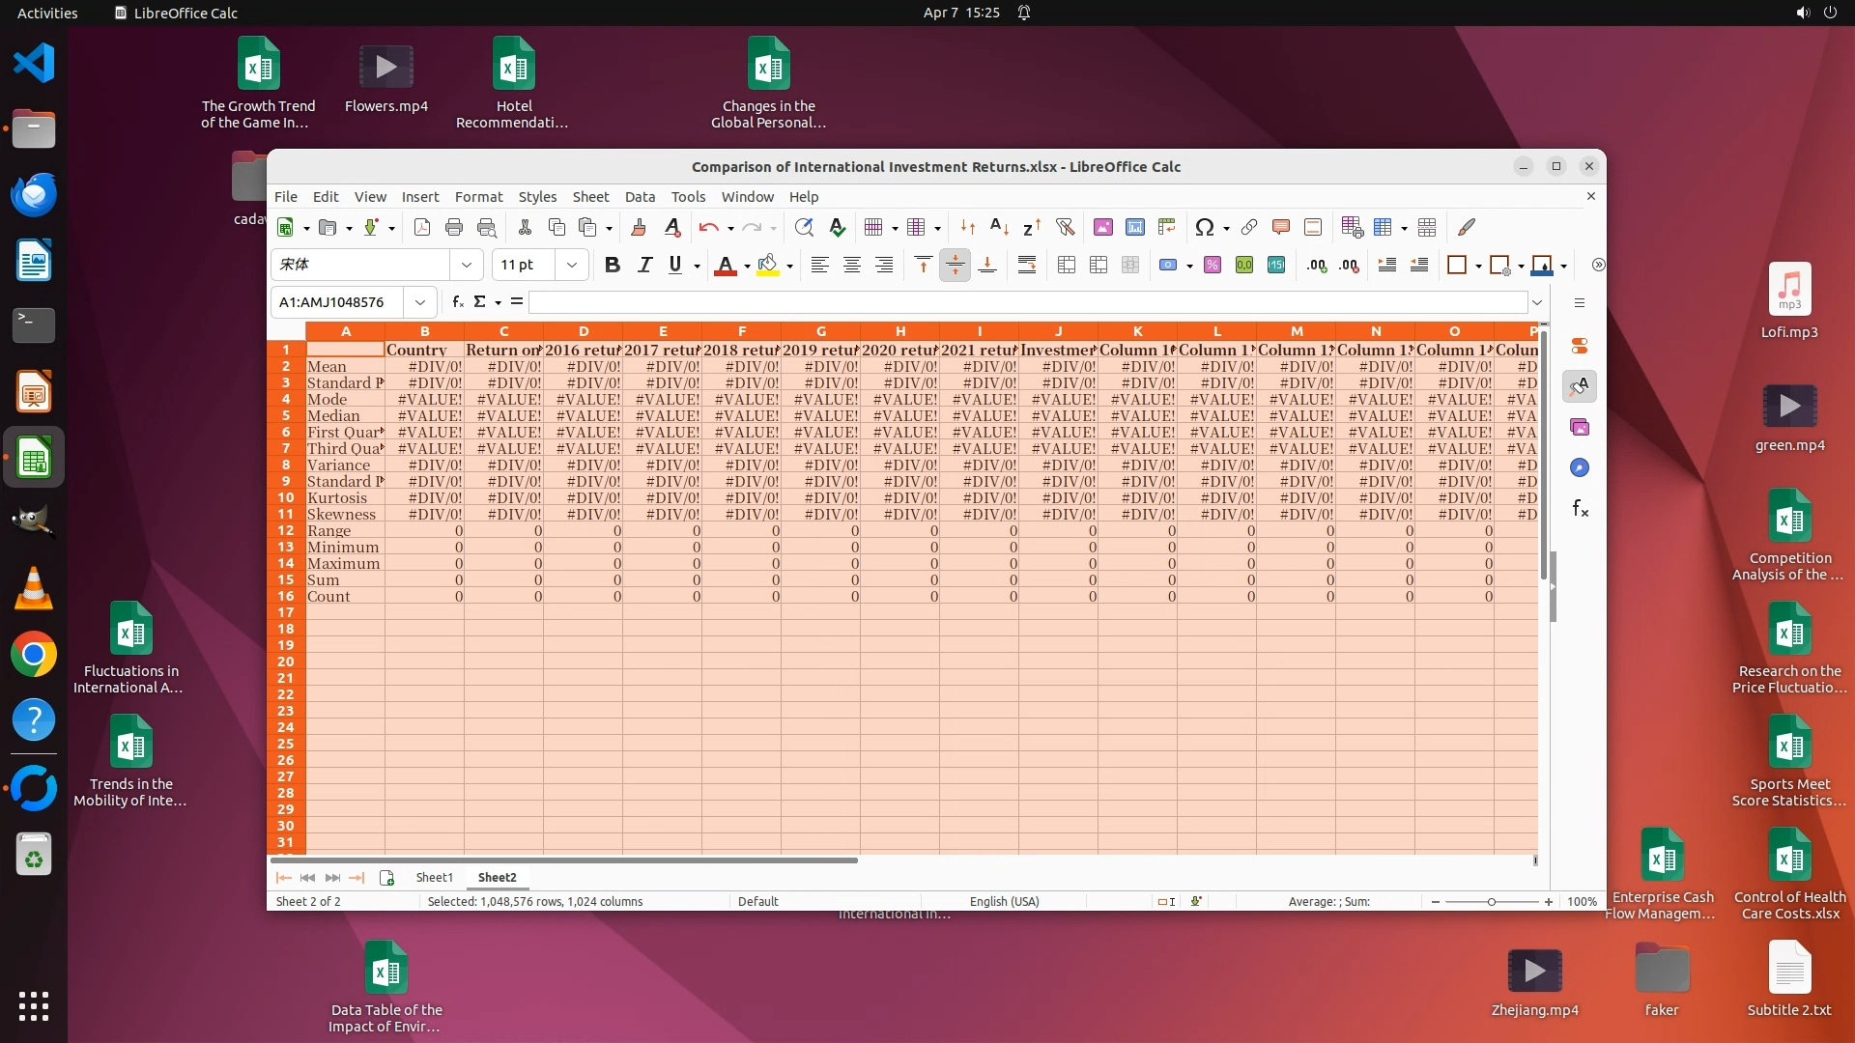Expand the font name dropdown
This screenshot has width=1855, height=1043.
tap(467, 266)
